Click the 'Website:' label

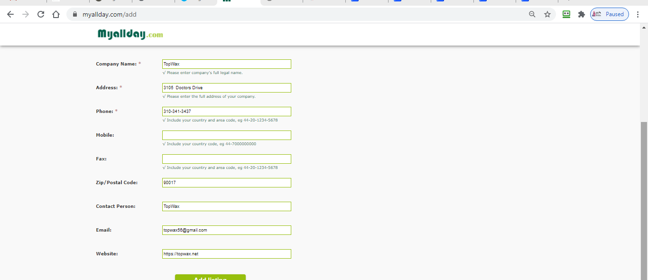(x=107, y=254)
